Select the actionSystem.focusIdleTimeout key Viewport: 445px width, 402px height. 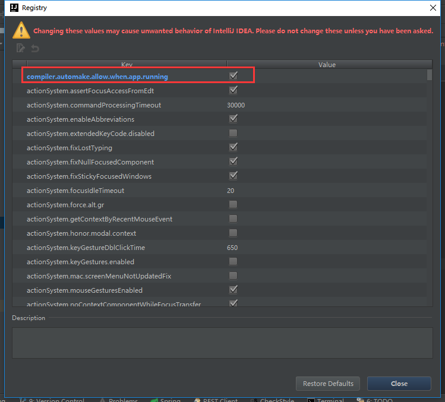[75, 191]
